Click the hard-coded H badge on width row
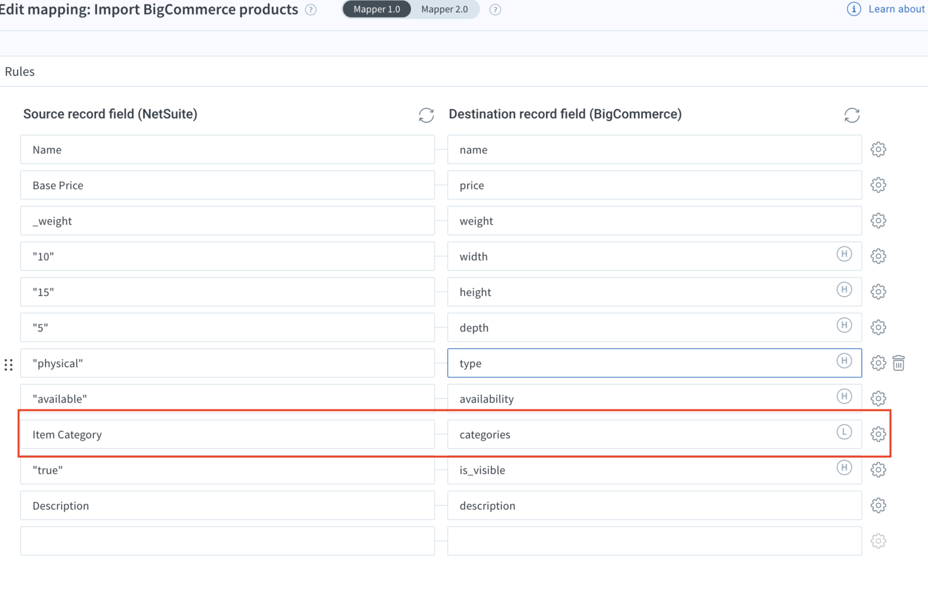Screen dimensions: 928x599 click(x=844, y=254)
